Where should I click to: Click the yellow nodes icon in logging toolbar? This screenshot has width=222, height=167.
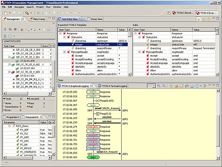click(x=171, y=86)
